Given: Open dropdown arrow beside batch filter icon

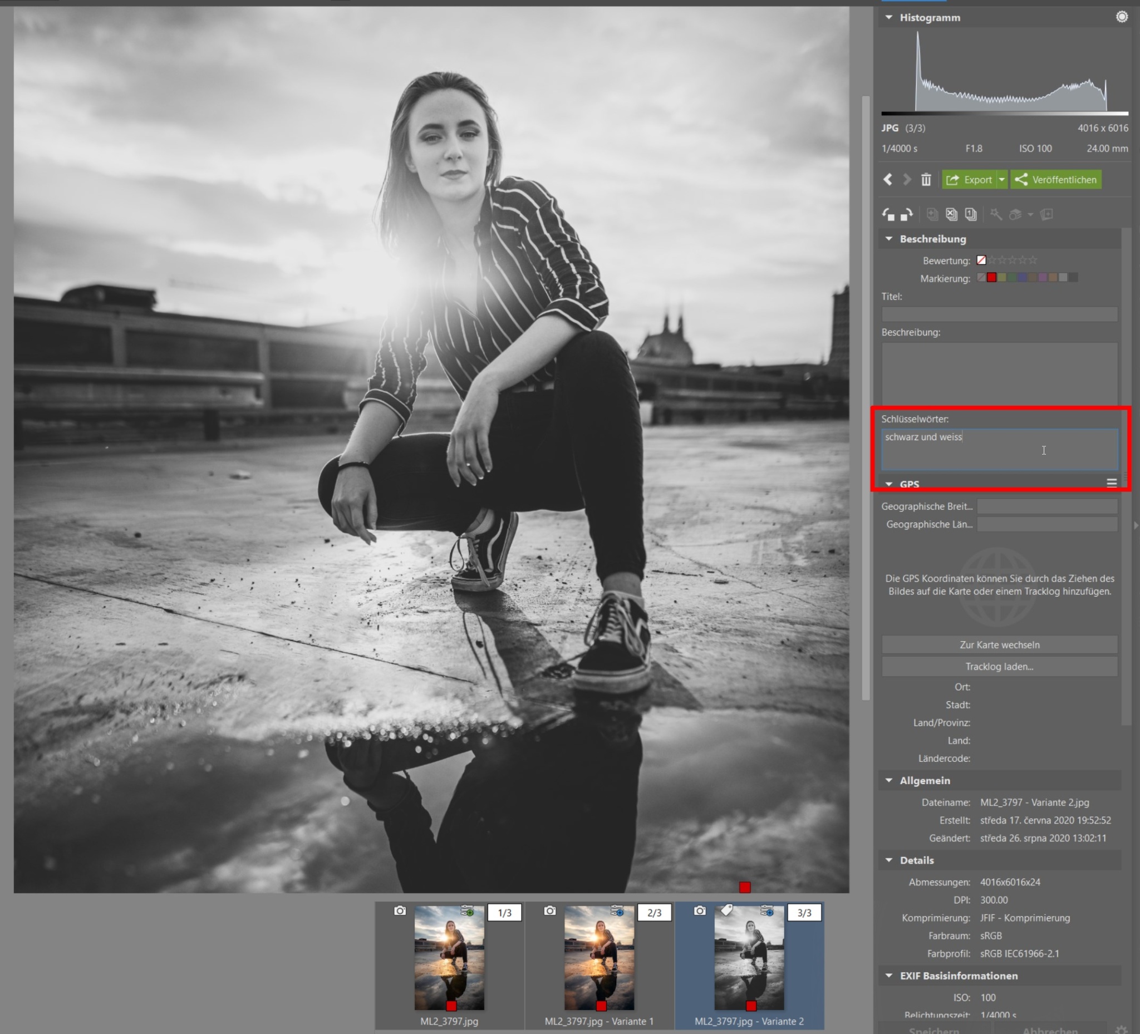Looking at the screenshot, I should (1030, 215).
